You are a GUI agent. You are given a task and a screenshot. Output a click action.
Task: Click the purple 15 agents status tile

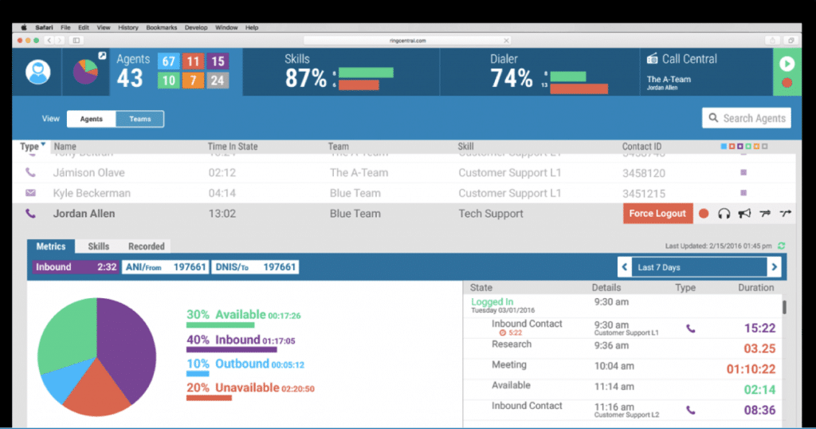218,61
